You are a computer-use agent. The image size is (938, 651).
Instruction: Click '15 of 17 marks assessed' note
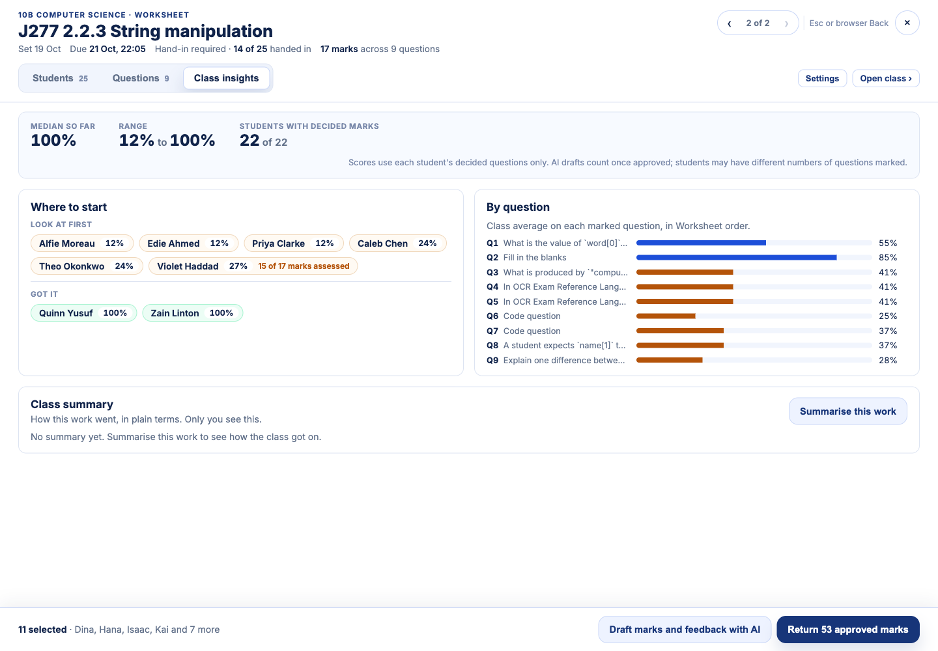coord(304,266)
